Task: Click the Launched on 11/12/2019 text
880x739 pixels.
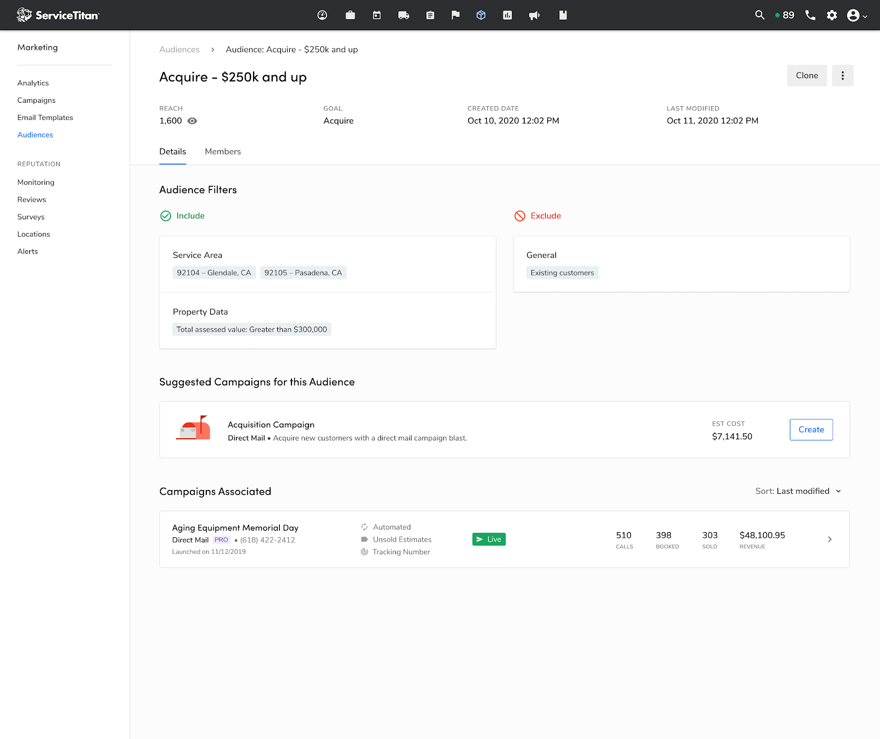Action: pyautogui.click(x=209, y=552)
